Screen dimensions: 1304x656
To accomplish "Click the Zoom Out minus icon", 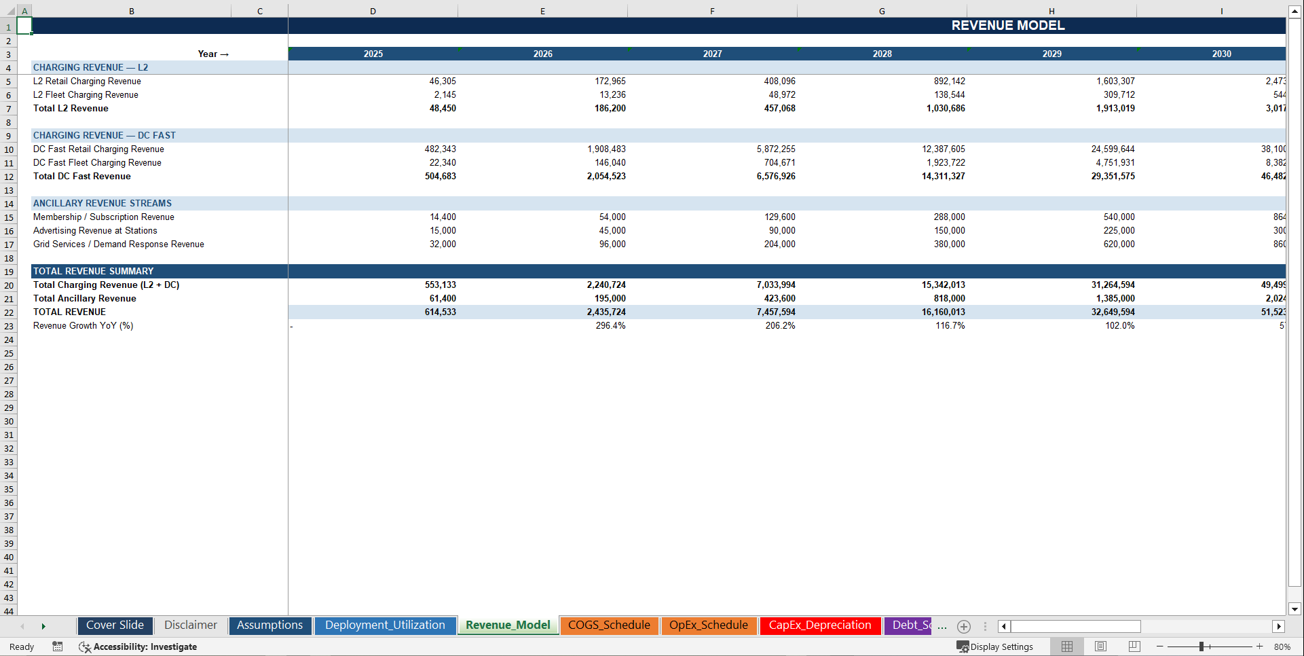I will click(x=1158, y=646).
